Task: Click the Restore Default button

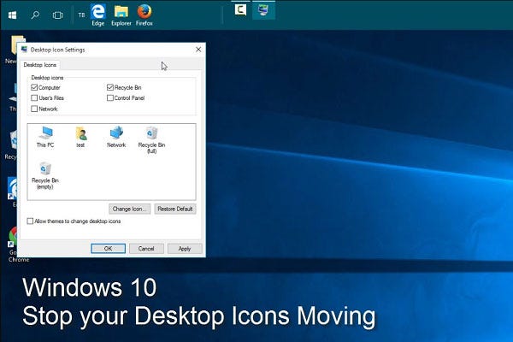Action: click(175, 209)
